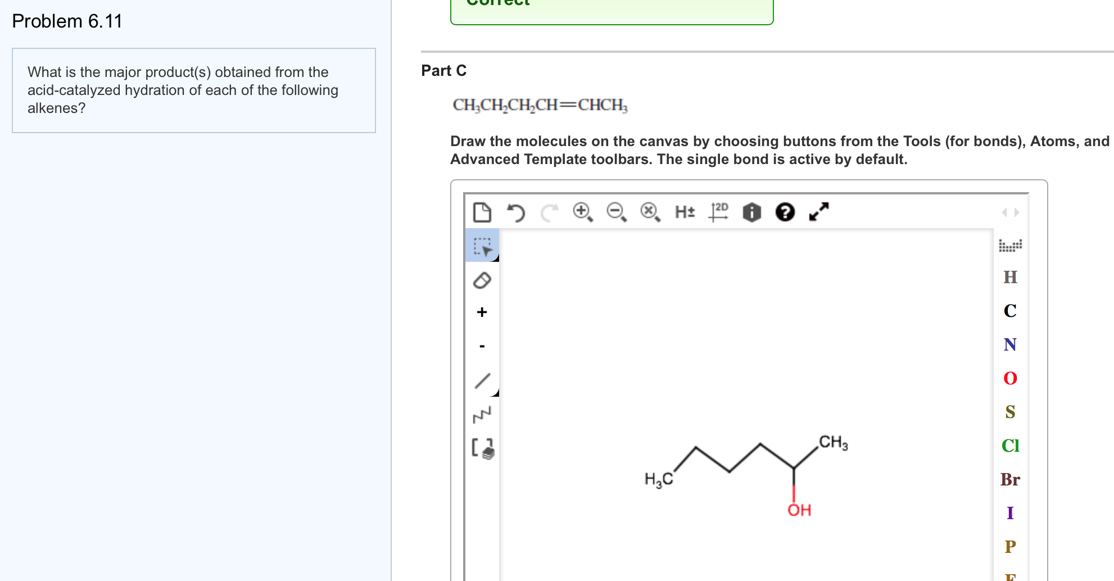Select the Part C section heading
The width and height of the screenshot is (1114, 581).
[443, 70]
